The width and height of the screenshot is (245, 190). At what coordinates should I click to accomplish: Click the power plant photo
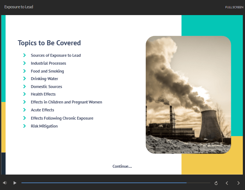coord(188,95)
